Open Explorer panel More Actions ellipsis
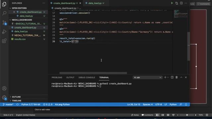Viewport: 212px width, 119px height. coord(44,3)
